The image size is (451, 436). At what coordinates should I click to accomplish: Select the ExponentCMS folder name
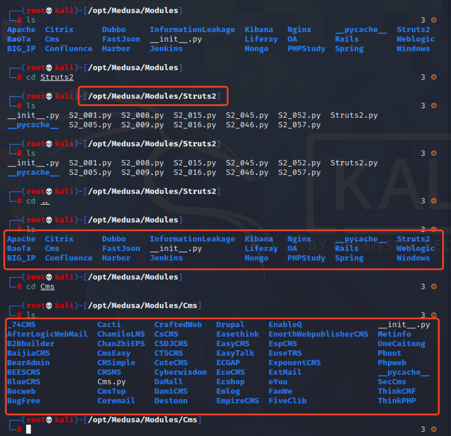(x=295, y=363)
